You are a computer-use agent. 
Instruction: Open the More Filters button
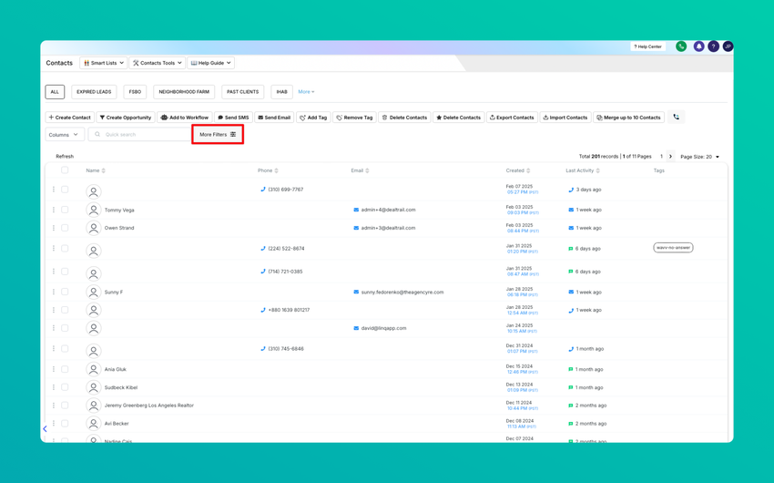pos(218,134)
